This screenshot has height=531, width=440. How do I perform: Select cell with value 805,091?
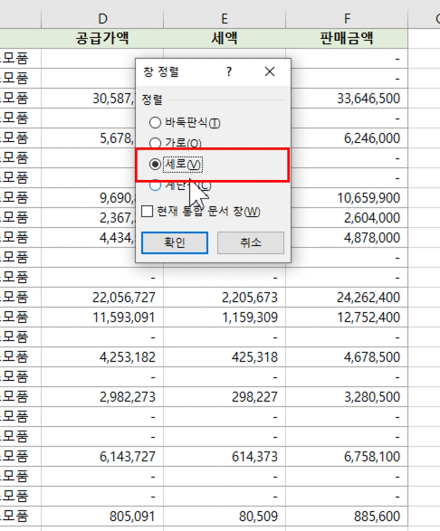coord(102,517)
